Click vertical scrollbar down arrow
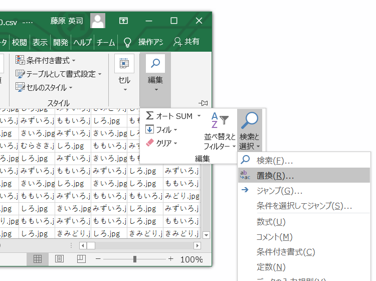376x281 pixels. (x=206, y=235)
